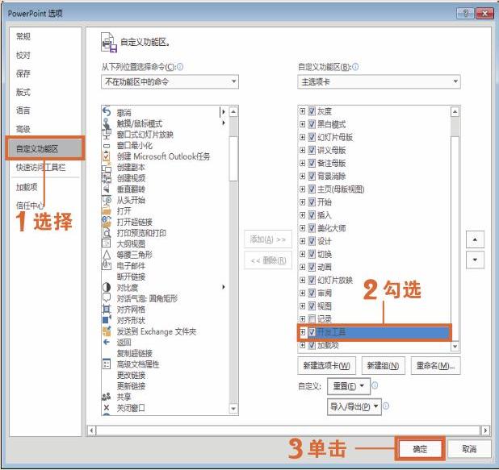Click the 确定 button
The width and height of the screenshot is (499, 470).
point(420,449)
